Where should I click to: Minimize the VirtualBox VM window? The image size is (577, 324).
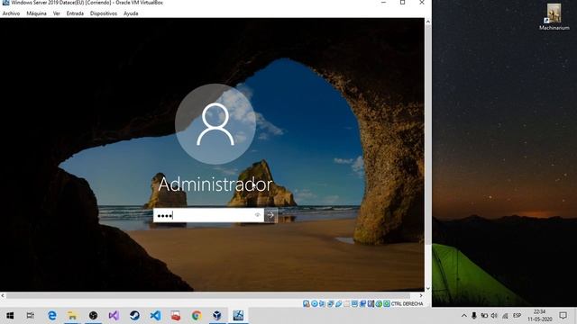[383, 3]
